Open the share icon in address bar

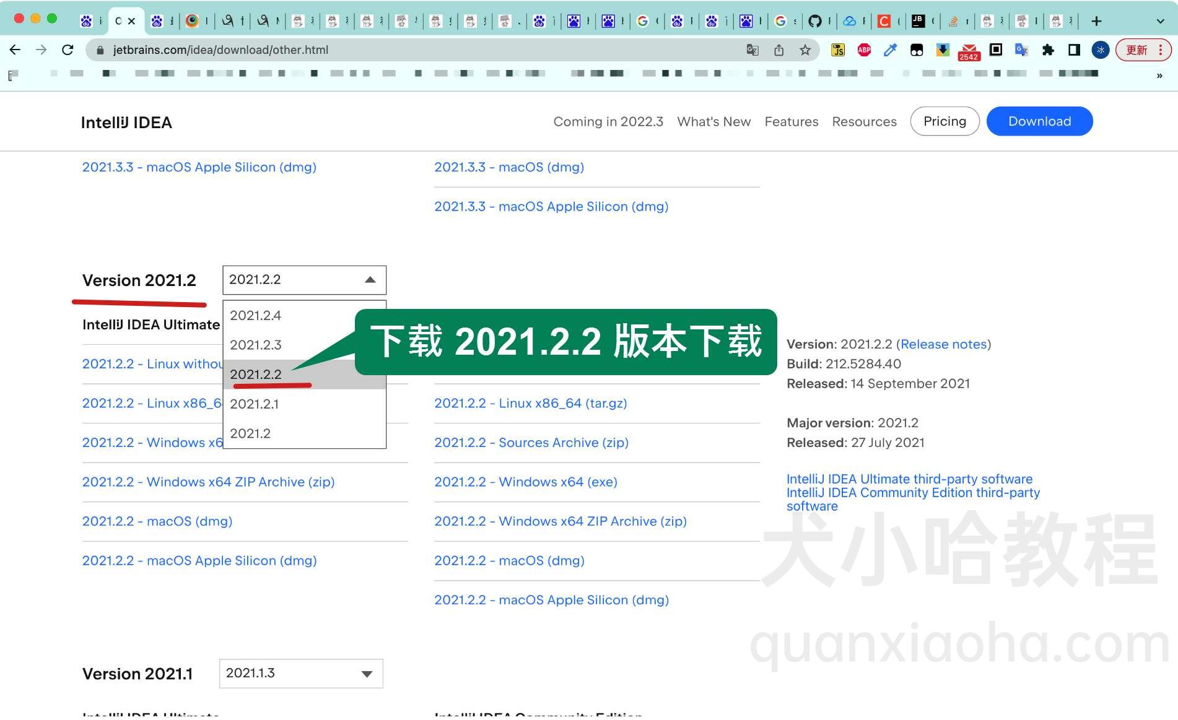(x=779, y=50)
